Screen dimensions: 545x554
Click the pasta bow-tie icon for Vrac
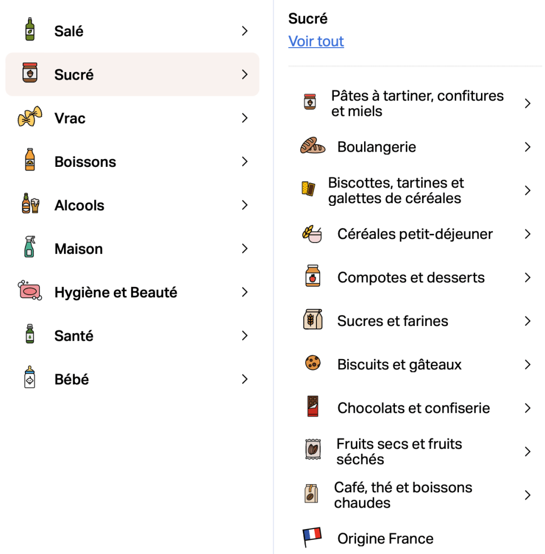[x=30, y=117]
